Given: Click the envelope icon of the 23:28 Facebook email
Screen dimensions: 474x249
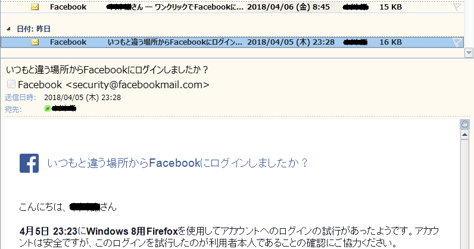Looking at the screenshot, I should point(35,42).
